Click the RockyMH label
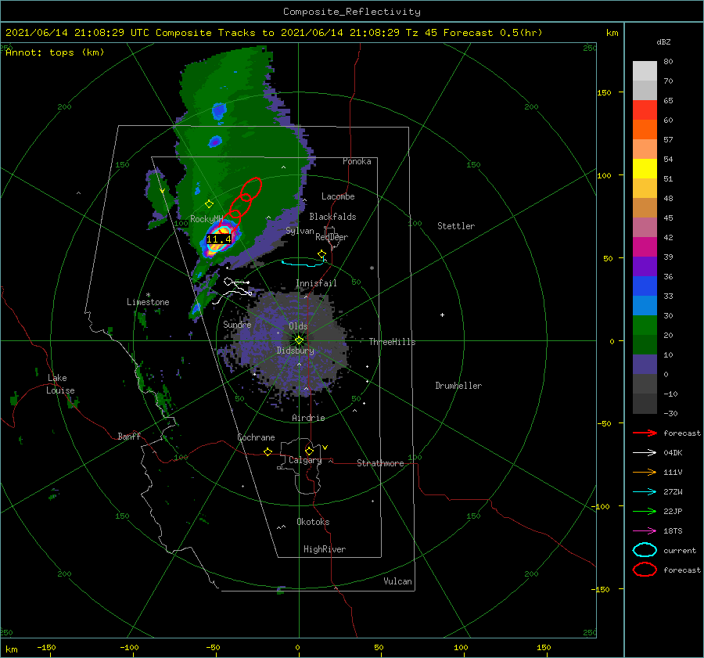 click(x=207, y=219)
